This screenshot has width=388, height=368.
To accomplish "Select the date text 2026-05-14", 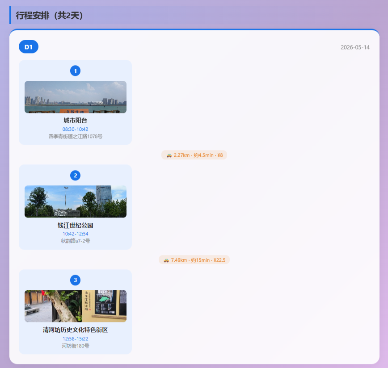I will point(355,47).
